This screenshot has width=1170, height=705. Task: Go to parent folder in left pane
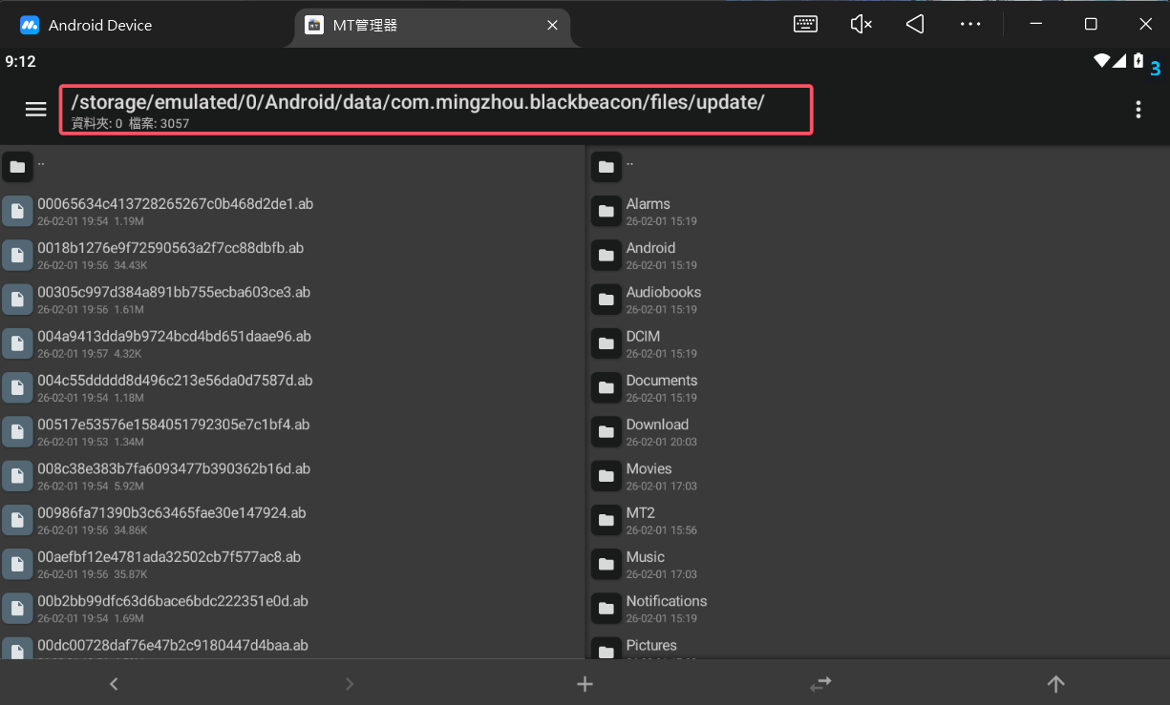pyautogui.click(x=291, y=167)
